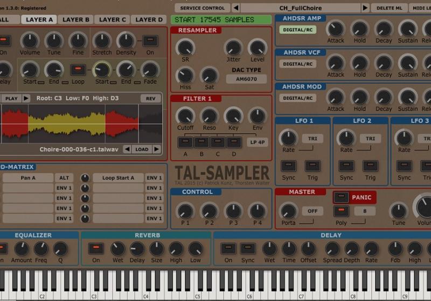431x301 pixels.
Task: Toggle the sample Loop switch
Action: click(x=78, y=70)
